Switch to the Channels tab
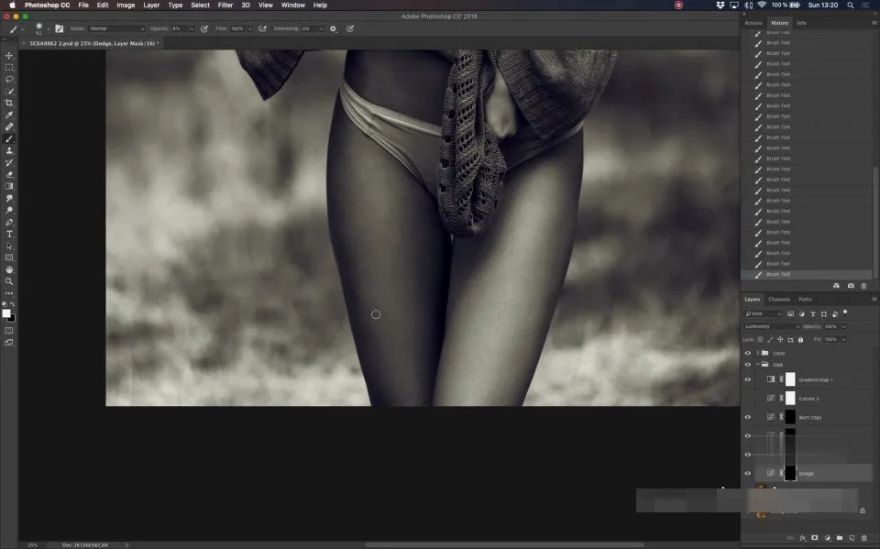The height and width of the screenshot is (549, 880). click(779, 299)
